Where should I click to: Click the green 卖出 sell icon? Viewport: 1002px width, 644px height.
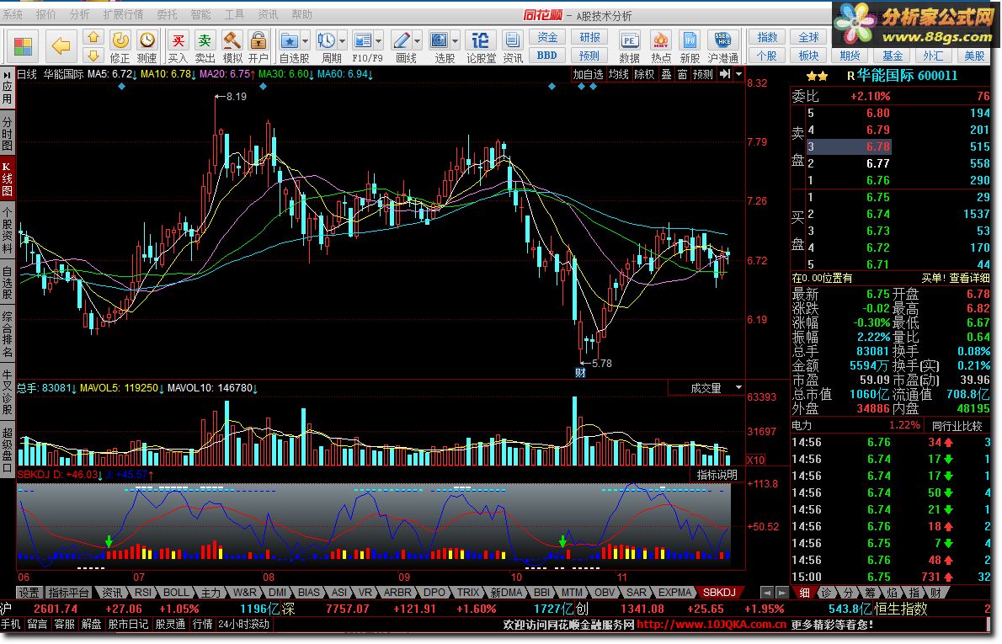click(205, 40)
